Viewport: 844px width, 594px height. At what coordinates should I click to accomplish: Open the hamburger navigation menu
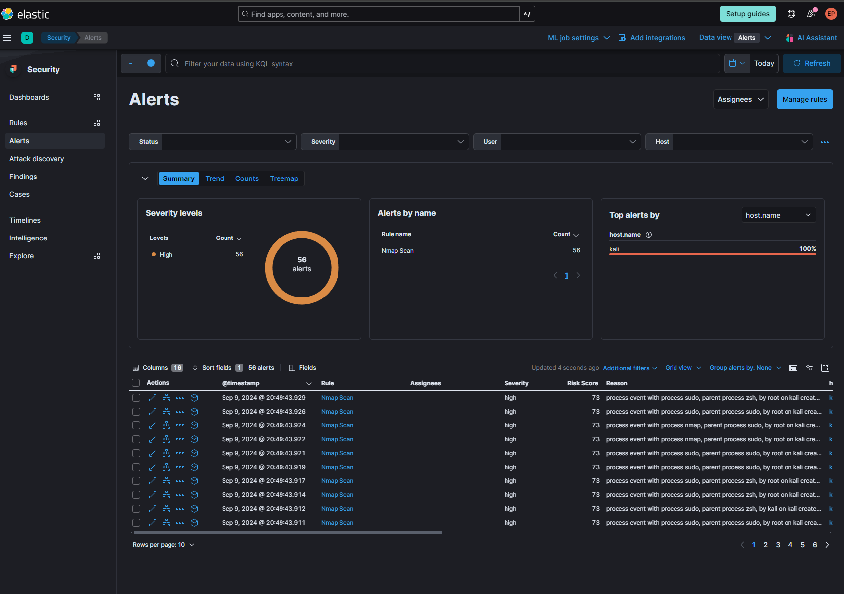click(x=7, y=38)
